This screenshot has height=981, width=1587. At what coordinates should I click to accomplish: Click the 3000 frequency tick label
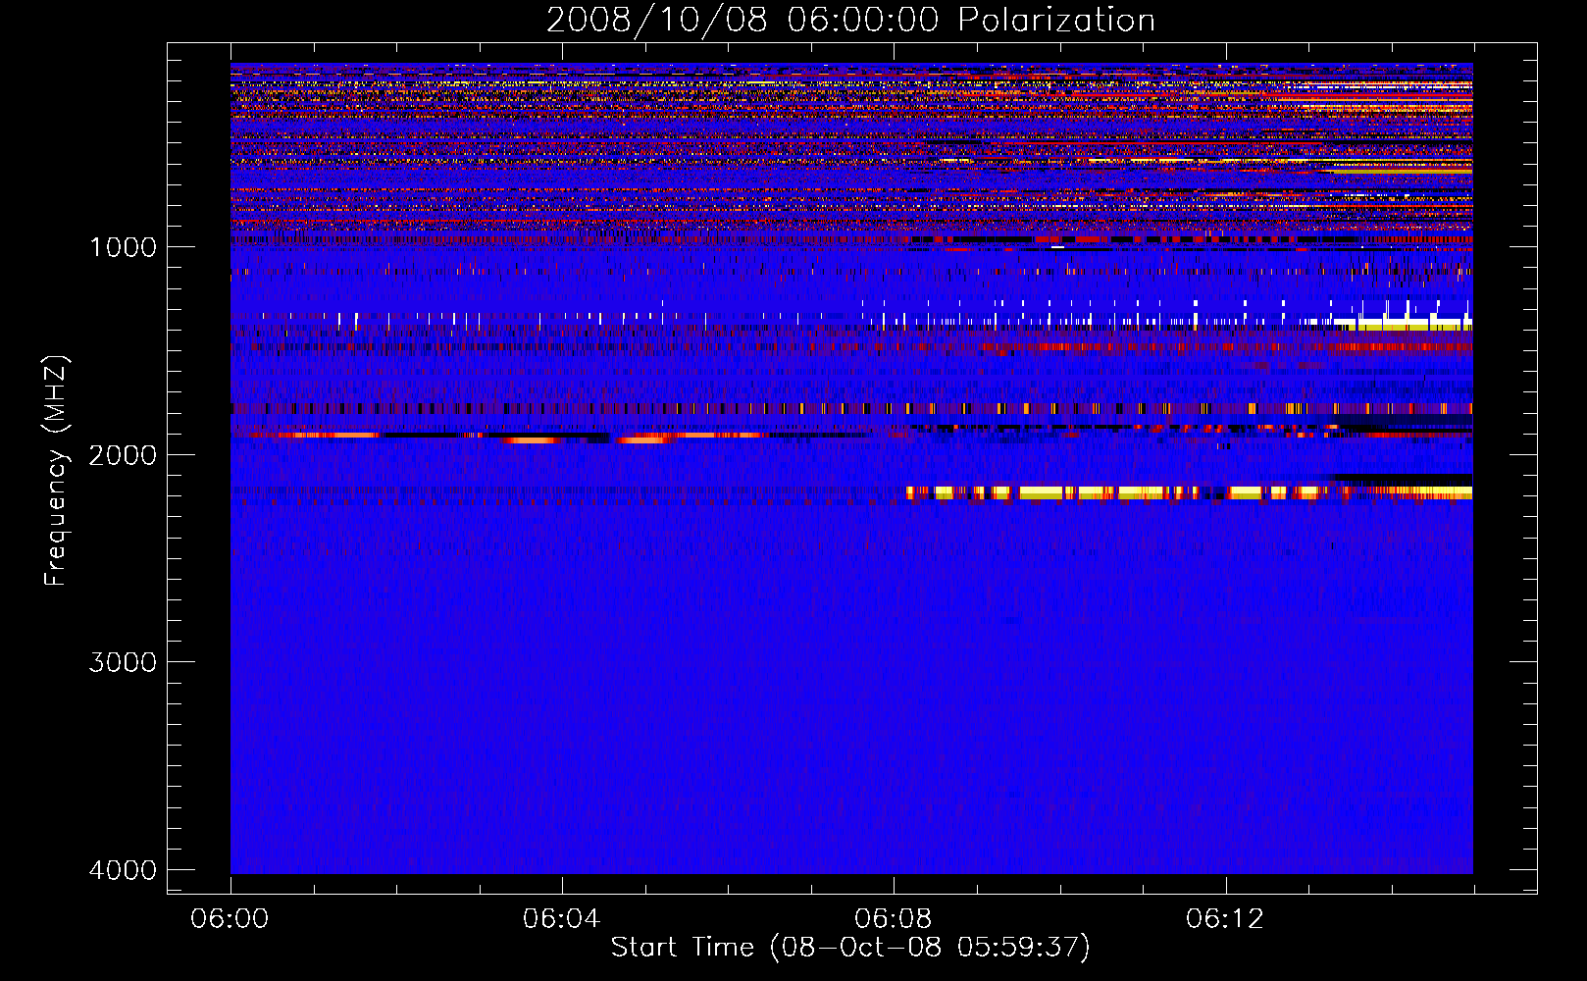(x=123, y=662)
